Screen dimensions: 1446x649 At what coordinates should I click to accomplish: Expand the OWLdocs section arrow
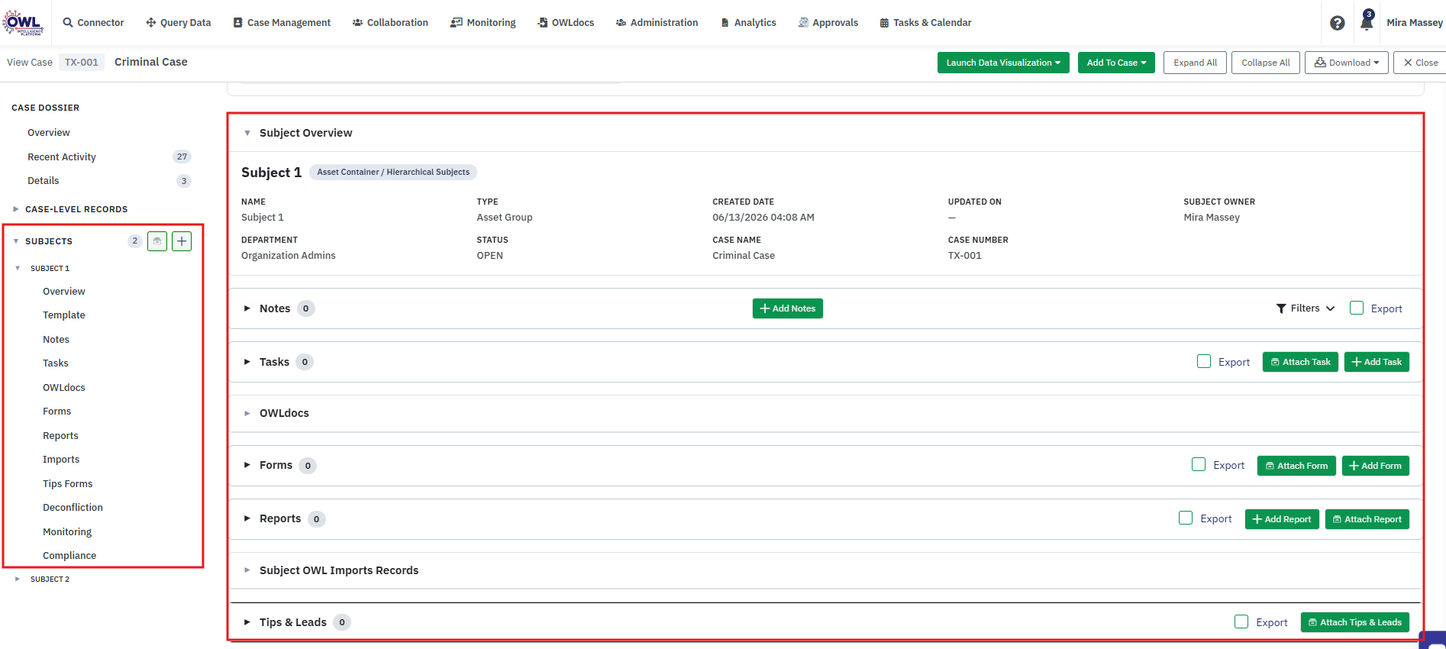[x=247, y=413]
